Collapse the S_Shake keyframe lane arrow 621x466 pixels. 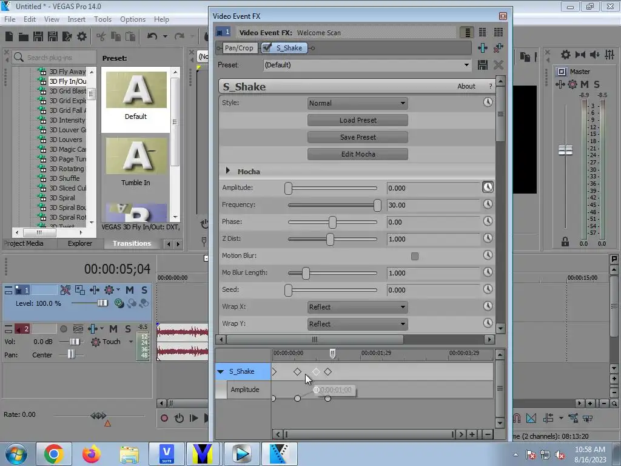coord(221,372)
